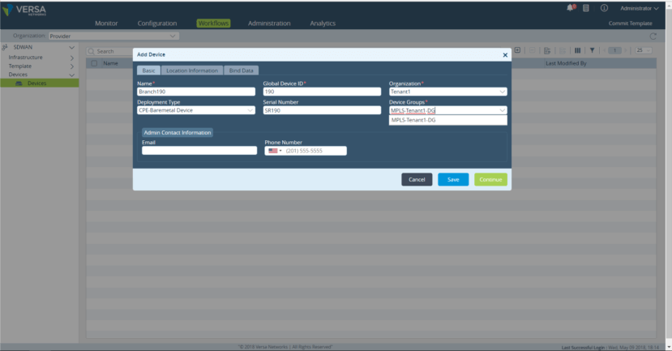Click the Global Device ID field
672x351 pixels.
click(322, 92)
